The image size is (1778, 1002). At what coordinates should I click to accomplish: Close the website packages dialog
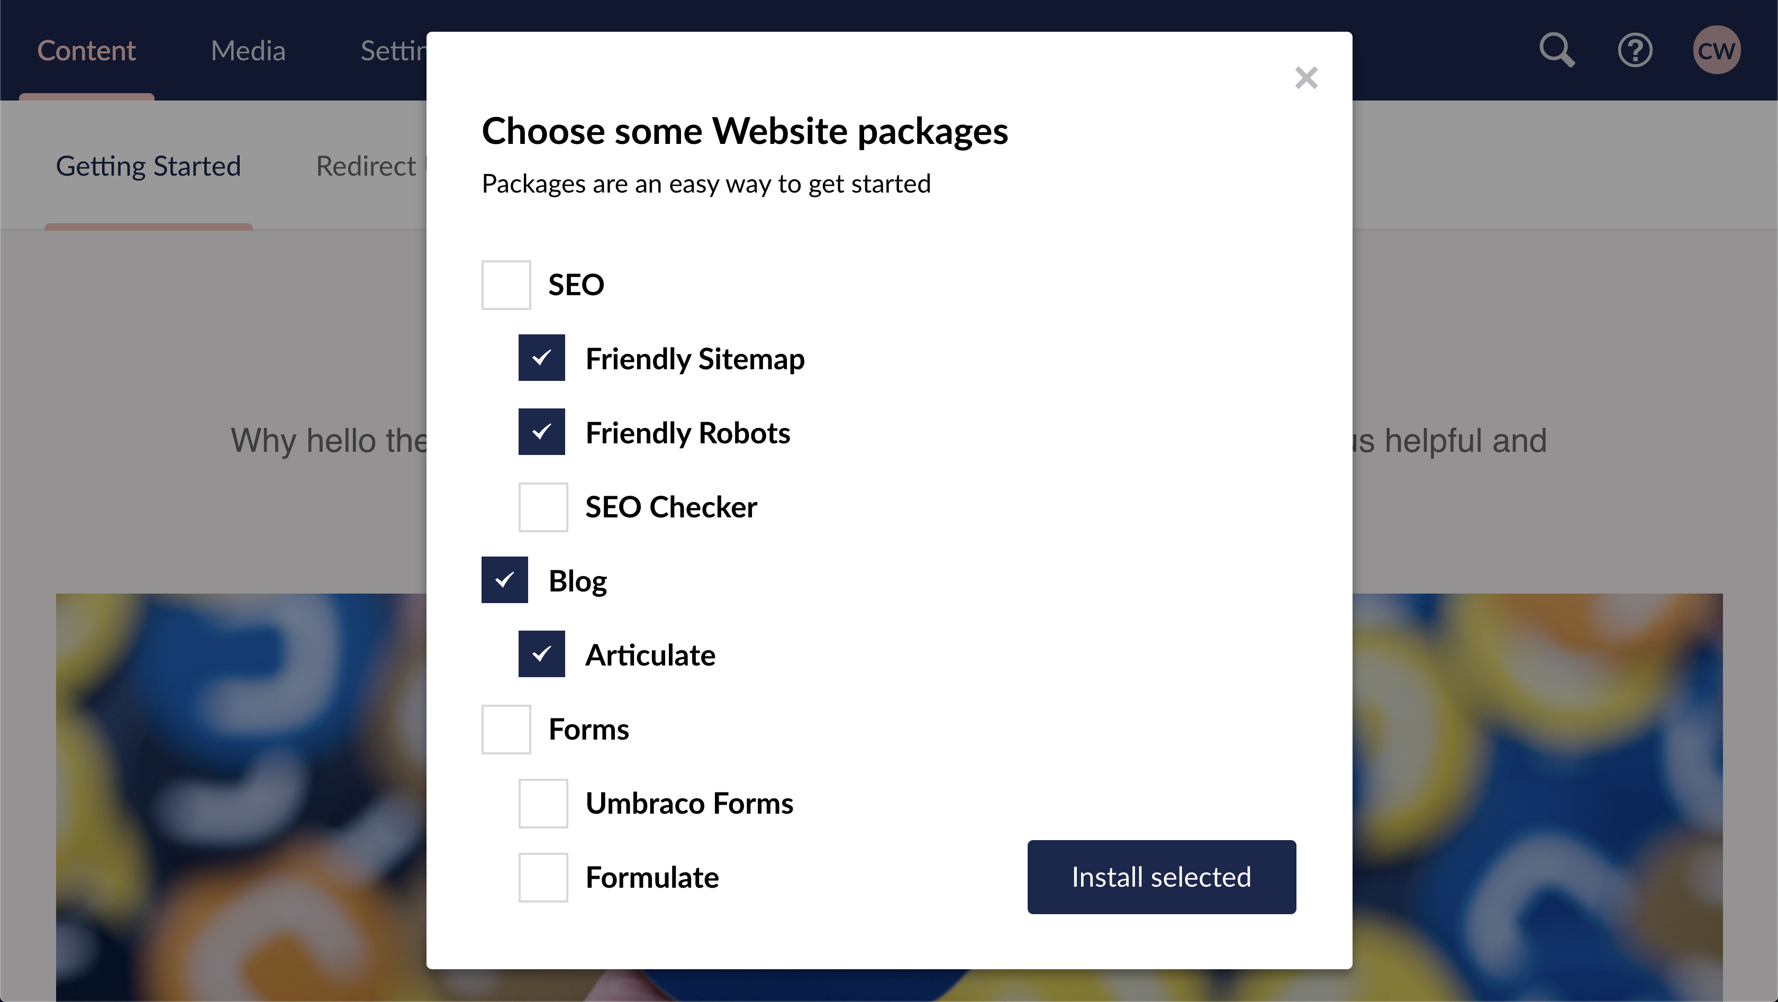click(x=1305, y=76)
